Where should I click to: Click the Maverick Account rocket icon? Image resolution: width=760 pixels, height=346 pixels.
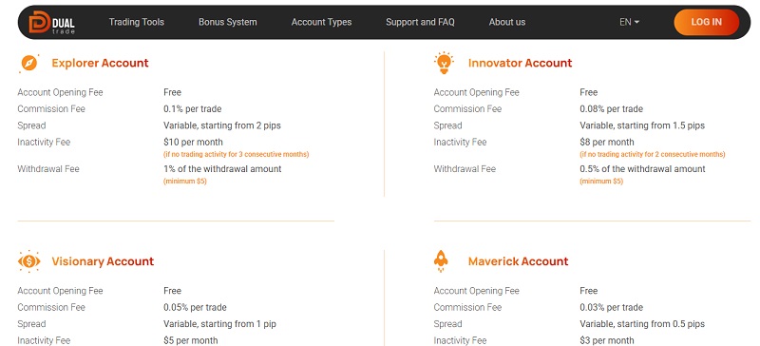tap(441, 261)
